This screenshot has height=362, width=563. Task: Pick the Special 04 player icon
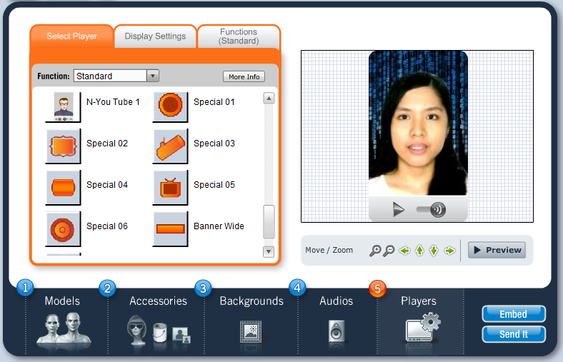pyautogui.click(x=63, y=187)
